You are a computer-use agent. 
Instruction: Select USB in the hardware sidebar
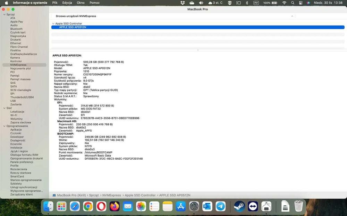click(x=13, y=101)
